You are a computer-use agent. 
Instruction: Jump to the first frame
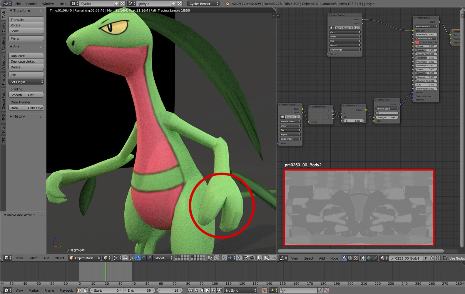pos(190,290)
